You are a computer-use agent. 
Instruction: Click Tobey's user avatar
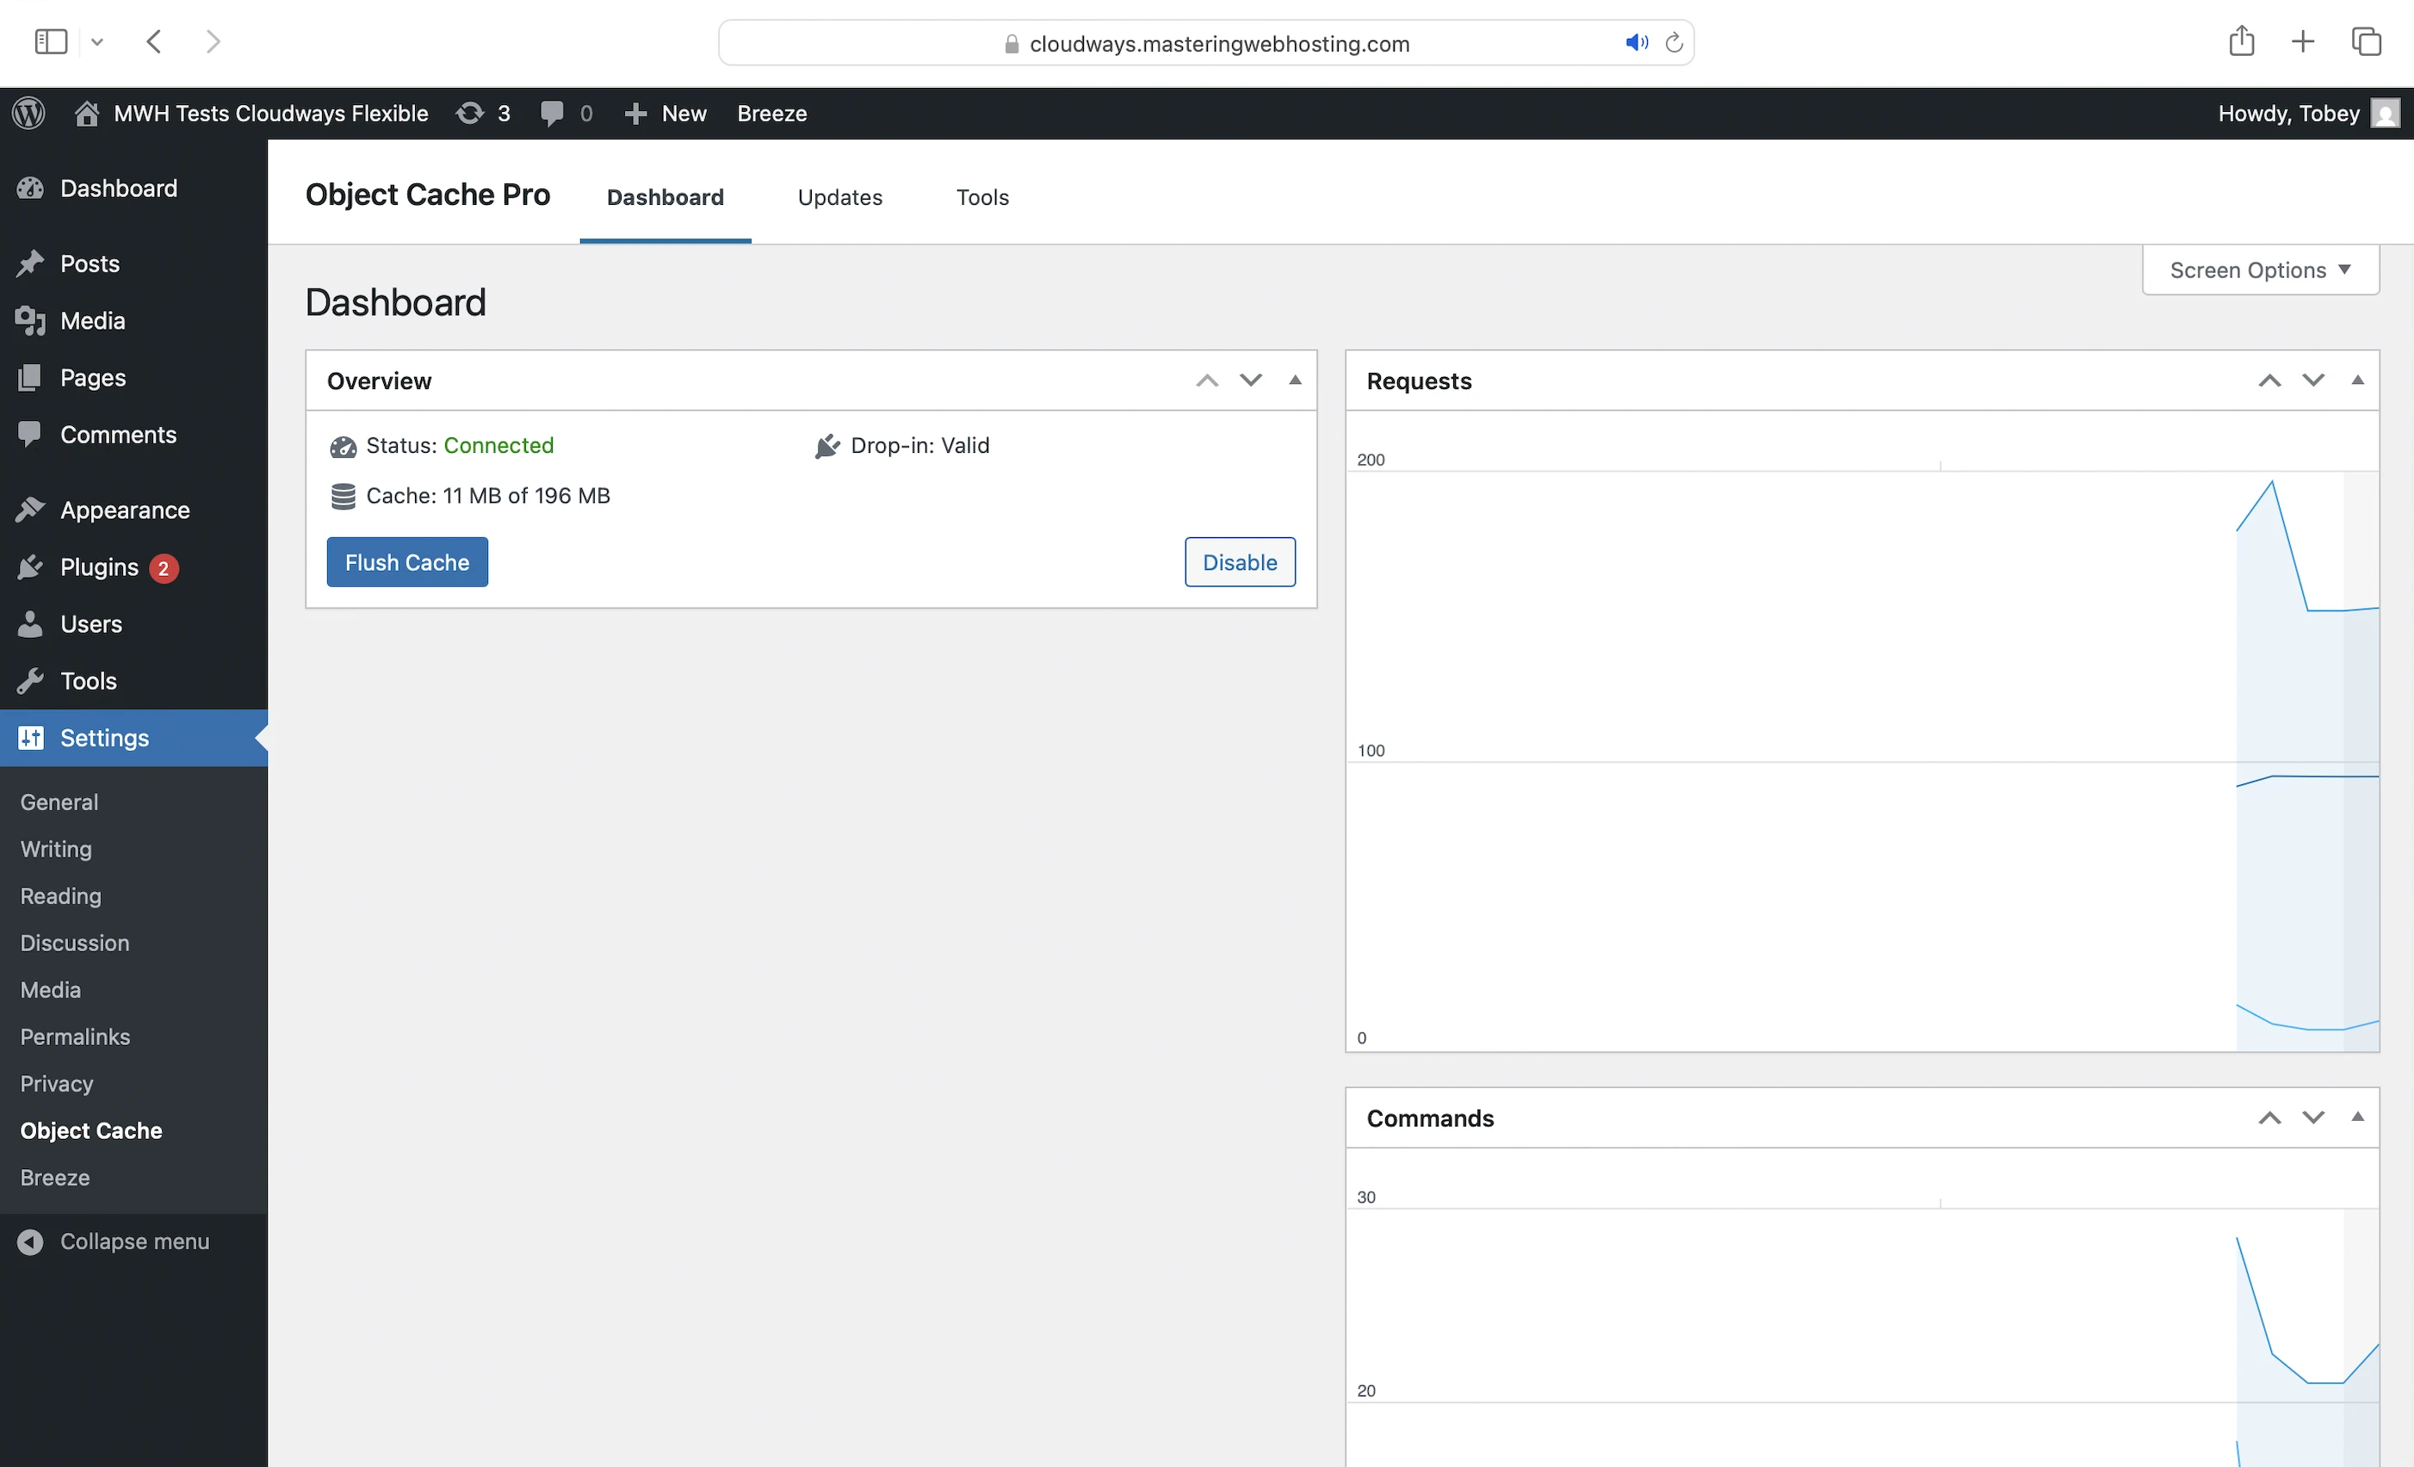click(x=2385, y=113)
